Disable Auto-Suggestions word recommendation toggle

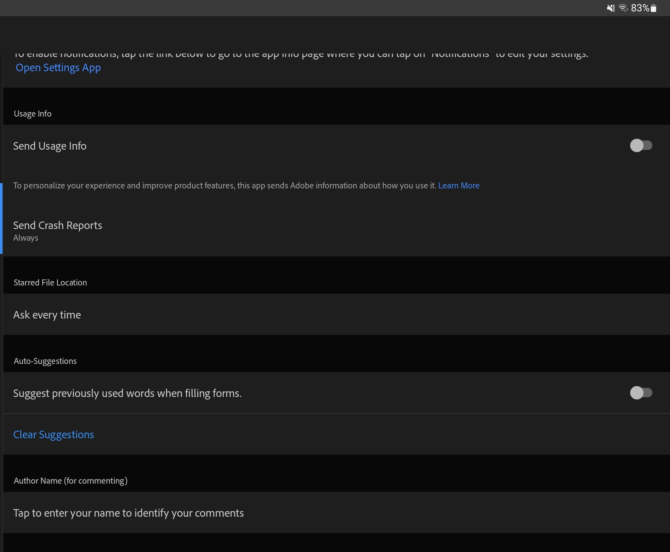[640, 393]
